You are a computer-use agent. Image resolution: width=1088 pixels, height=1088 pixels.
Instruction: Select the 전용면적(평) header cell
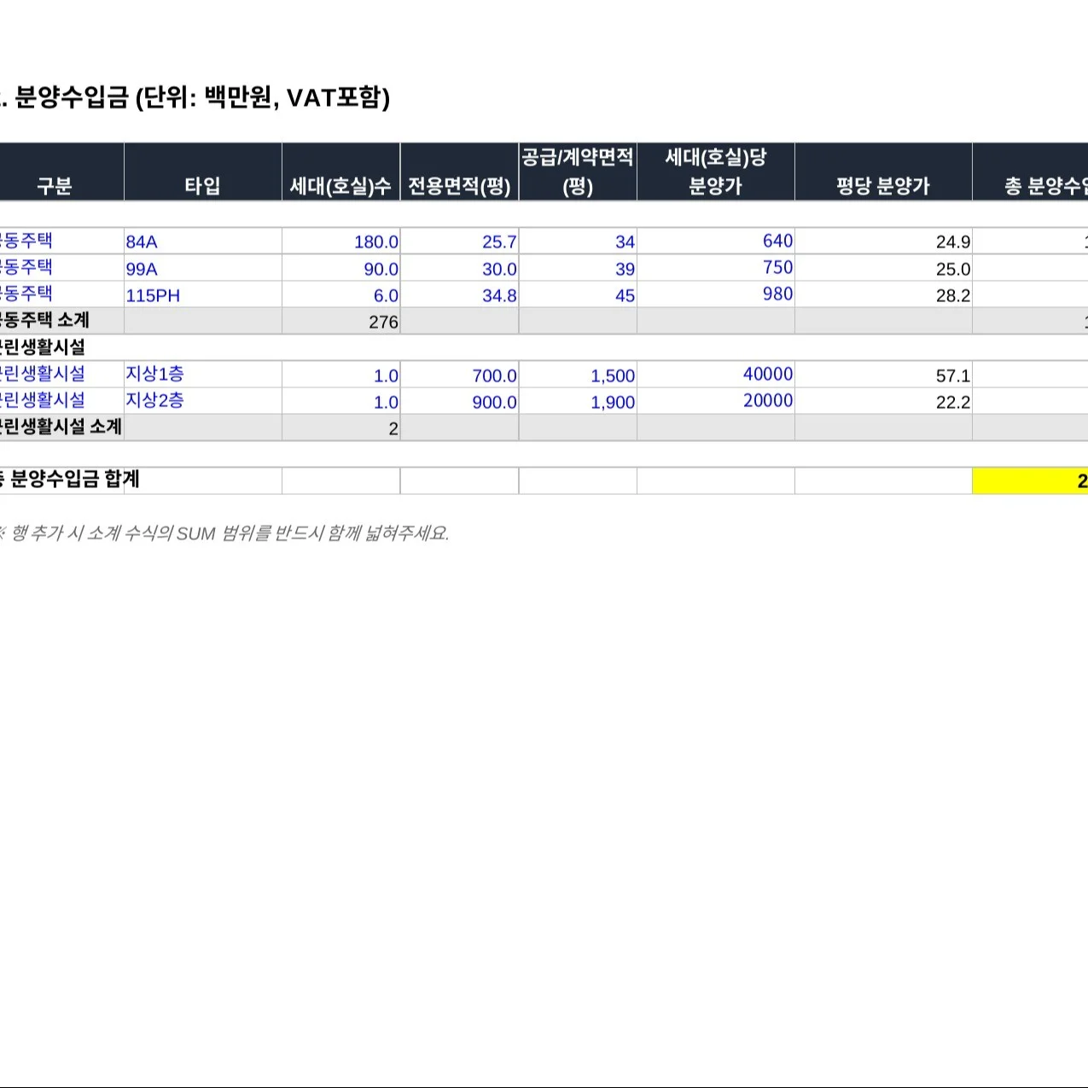pos(459,172)
